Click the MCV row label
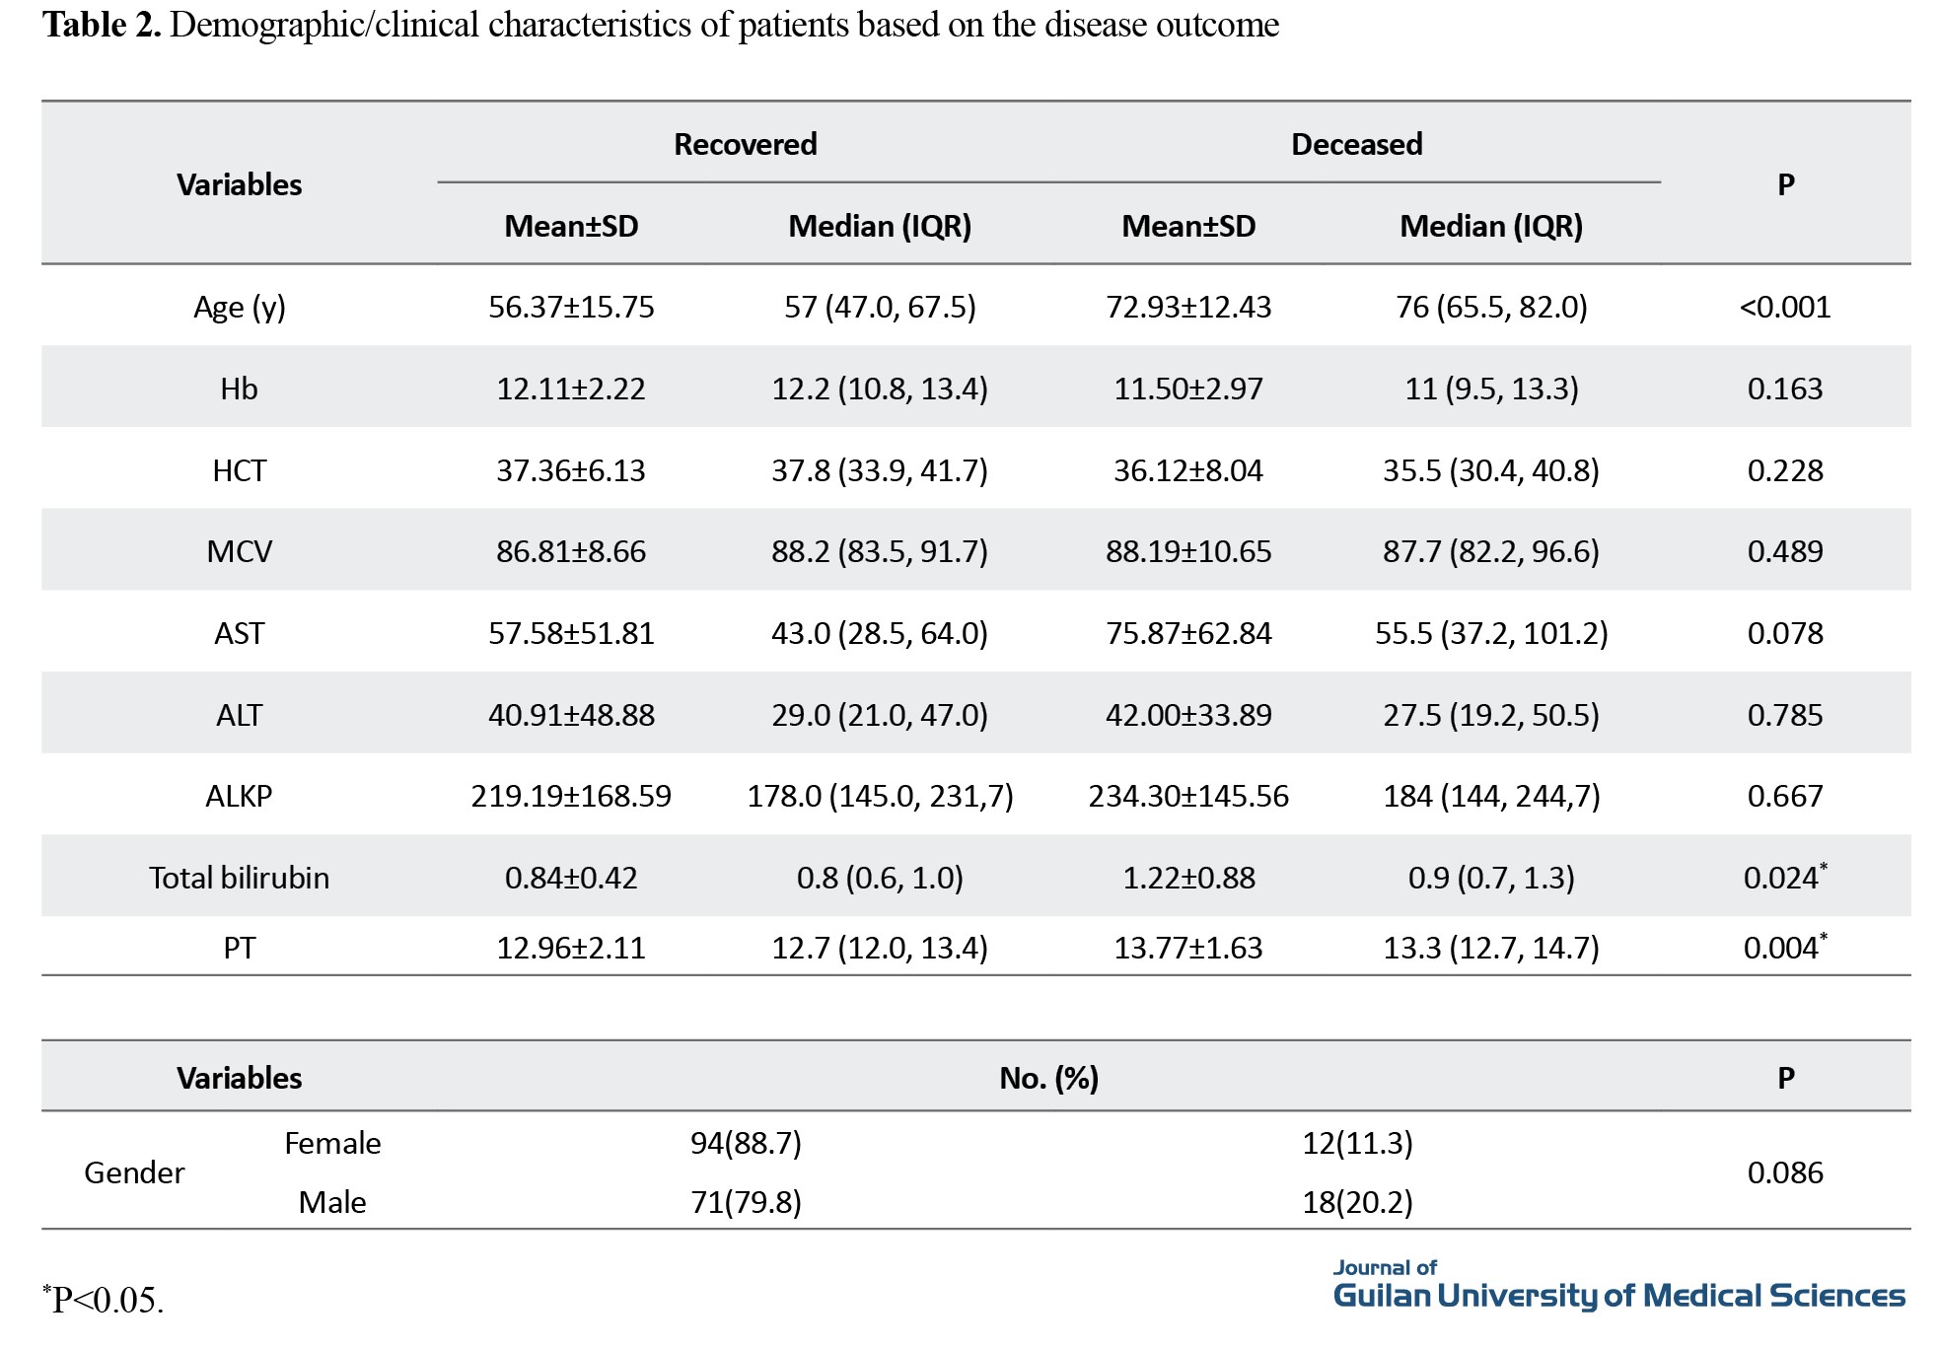This screenshot has width=1938, height=1348. [239, 552]
